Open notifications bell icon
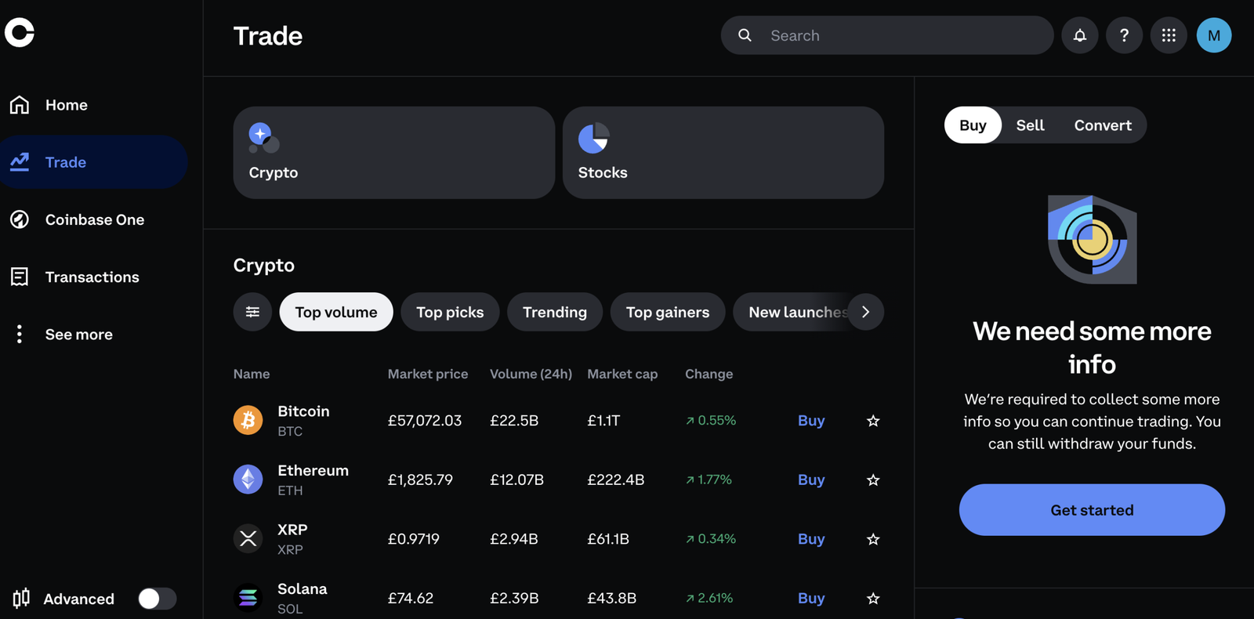 pyautogui.click(x=1079, y=35)
